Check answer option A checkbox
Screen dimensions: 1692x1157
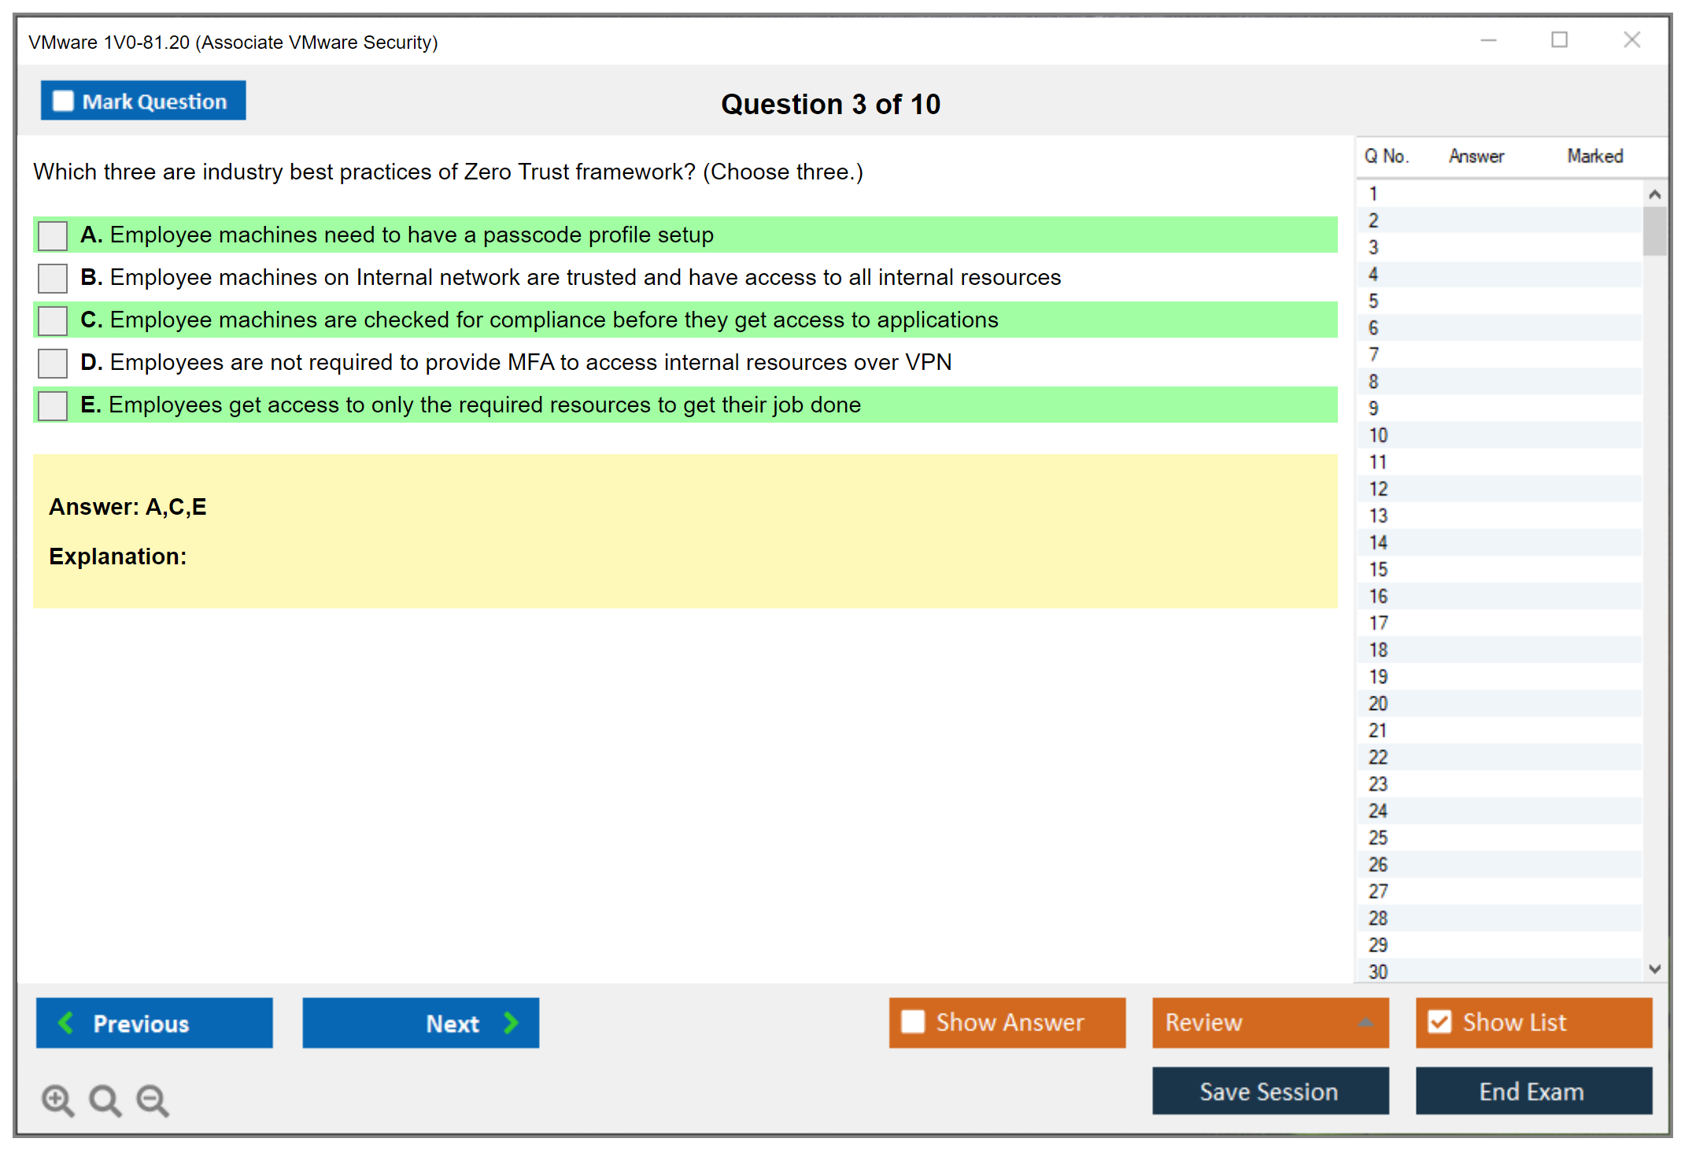[53, 235]
